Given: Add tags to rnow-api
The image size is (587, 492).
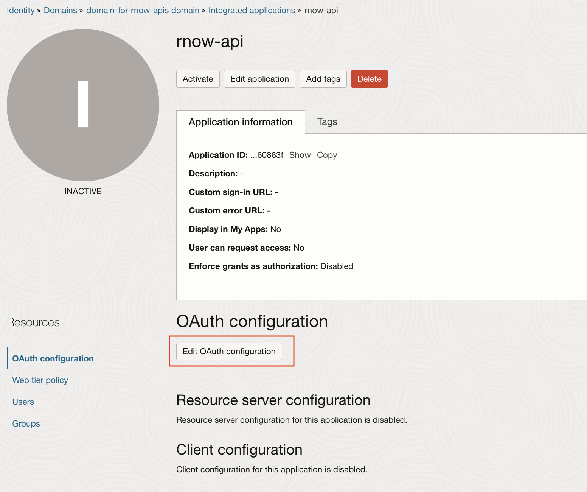Looking at the screenshot, I should coord(323,79).
